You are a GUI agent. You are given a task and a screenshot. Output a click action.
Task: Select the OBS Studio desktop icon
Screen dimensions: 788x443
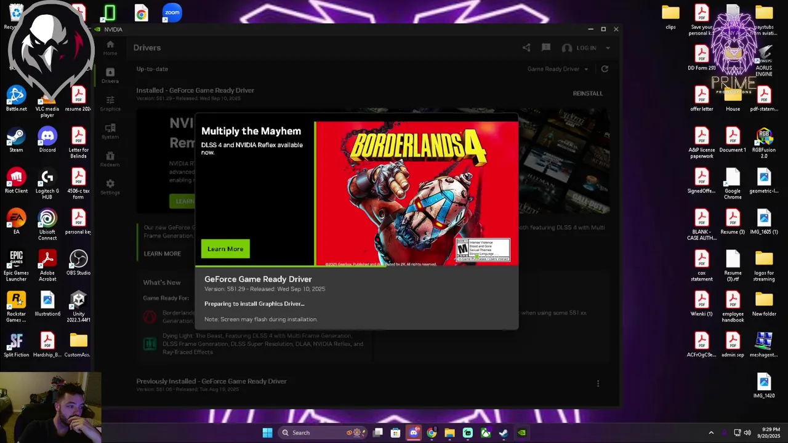78,263
